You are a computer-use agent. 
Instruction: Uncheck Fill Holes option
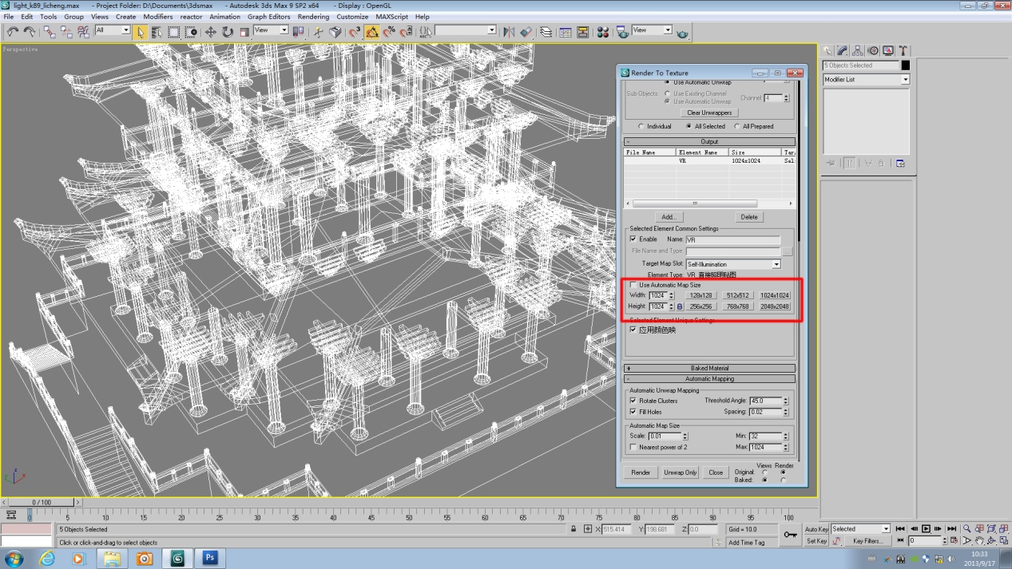pos(633,412)
